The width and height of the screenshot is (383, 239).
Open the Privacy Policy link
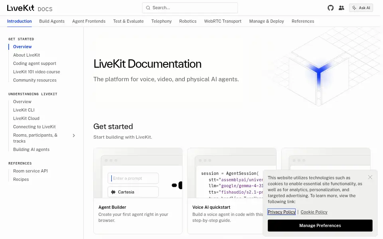[x=281, y=212]
